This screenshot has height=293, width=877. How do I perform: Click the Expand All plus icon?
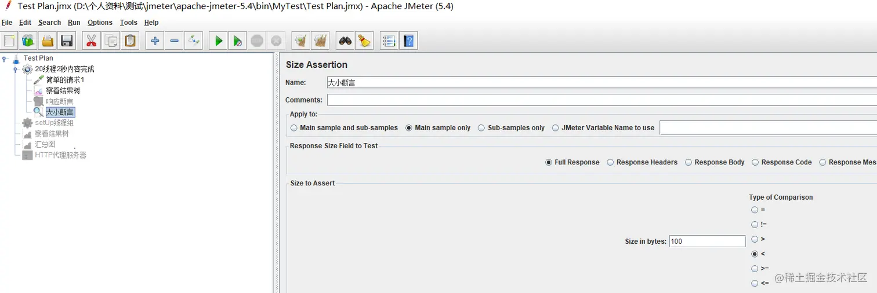(155, 41)
